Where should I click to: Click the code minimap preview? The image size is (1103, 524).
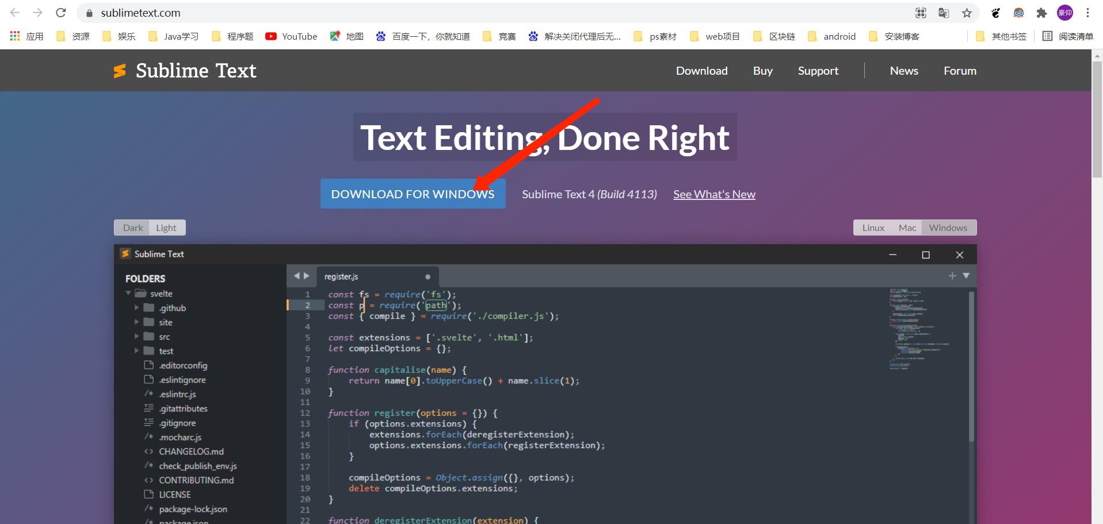[919, 328]
